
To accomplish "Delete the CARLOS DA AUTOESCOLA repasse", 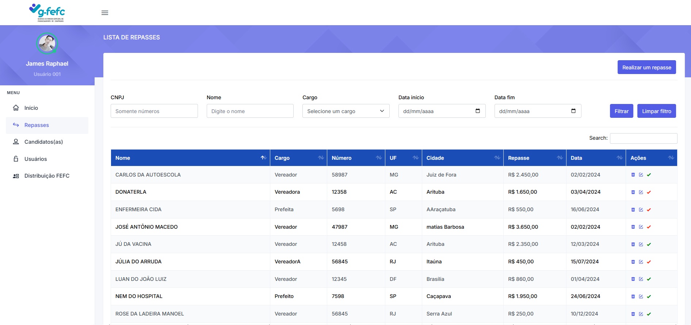I will (633, 175).
